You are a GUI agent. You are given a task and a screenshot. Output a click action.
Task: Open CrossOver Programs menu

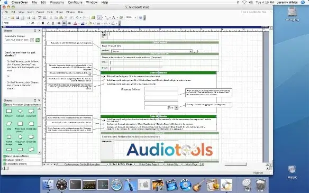tap(57, 2)
